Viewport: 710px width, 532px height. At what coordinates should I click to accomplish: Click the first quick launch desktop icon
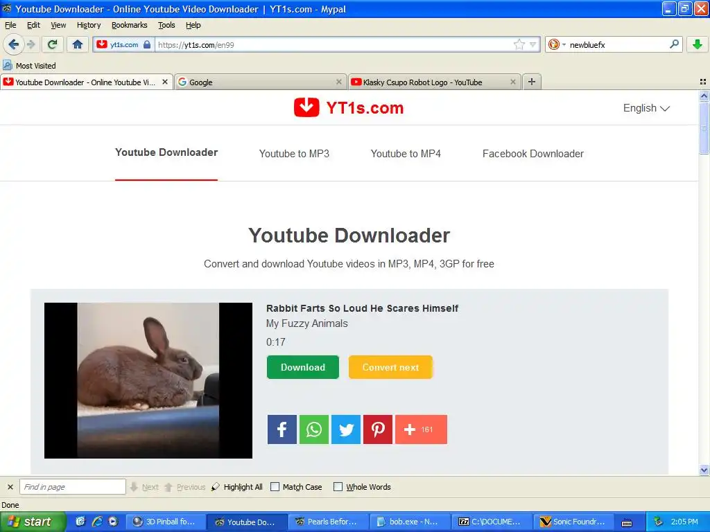point(80,522)
